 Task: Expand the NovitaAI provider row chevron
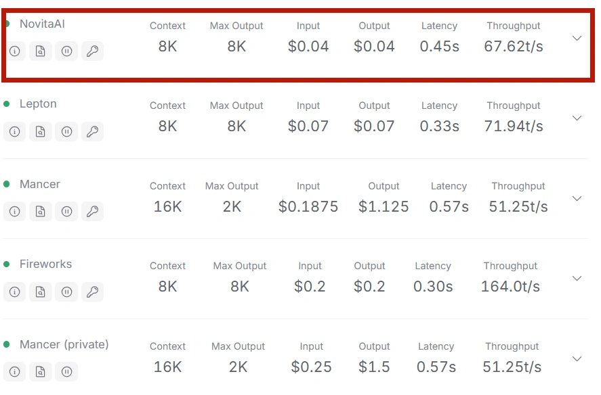pos(577,39)
